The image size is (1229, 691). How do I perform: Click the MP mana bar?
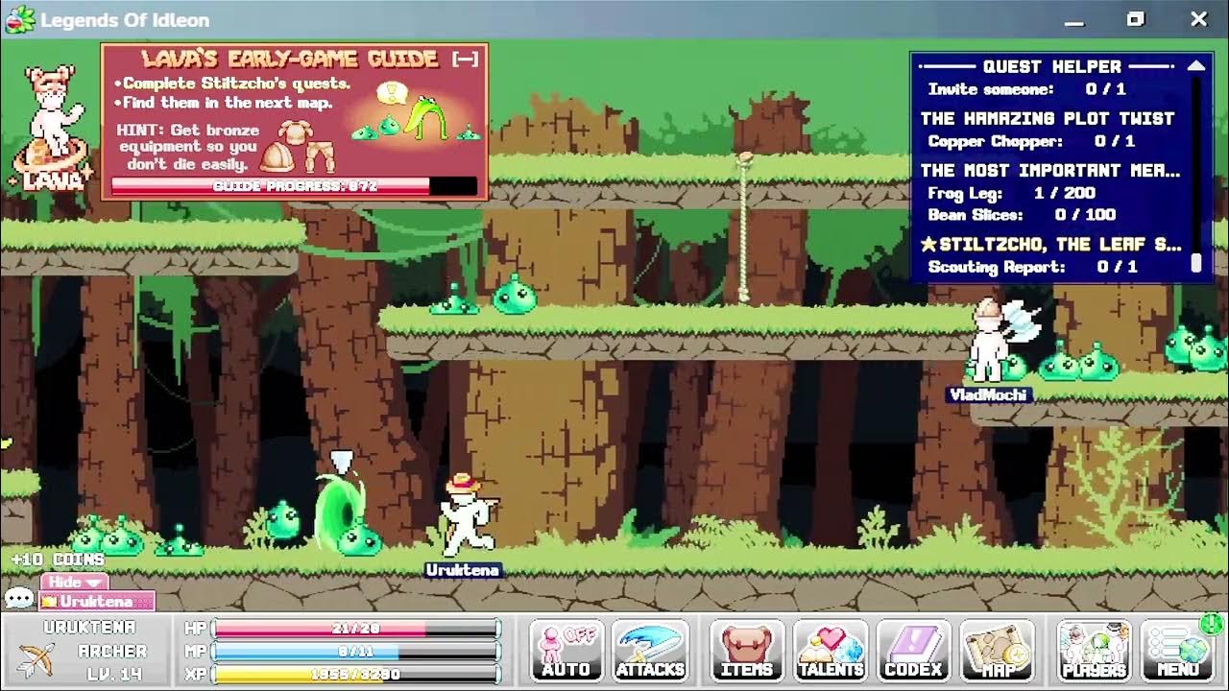(x=355, y=652)
